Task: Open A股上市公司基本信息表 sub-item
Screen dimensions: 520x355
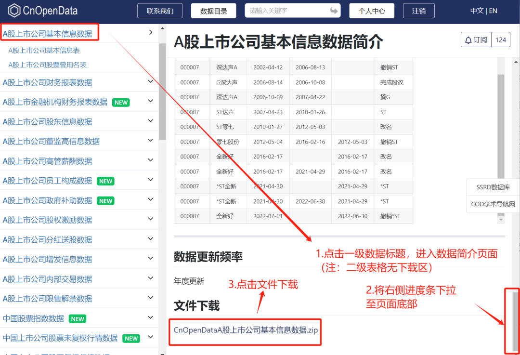Action: (44, 50)
